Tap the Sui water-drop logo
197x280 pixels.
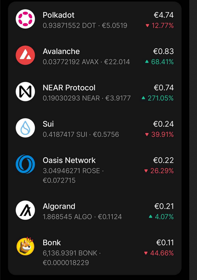(x=25, y=128)
